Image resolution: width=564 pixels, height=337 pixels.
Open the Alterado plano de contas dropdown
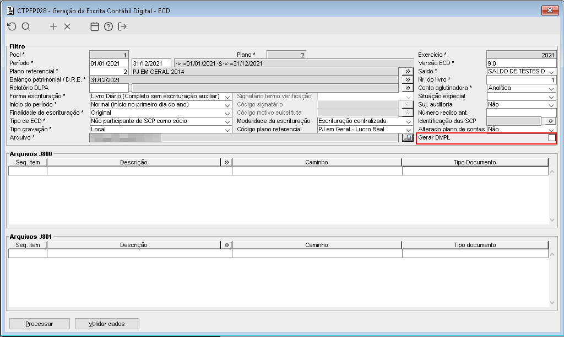551,130
